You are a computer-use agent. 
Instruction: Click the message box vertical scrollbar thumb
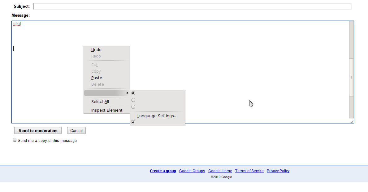pos(351,77)
